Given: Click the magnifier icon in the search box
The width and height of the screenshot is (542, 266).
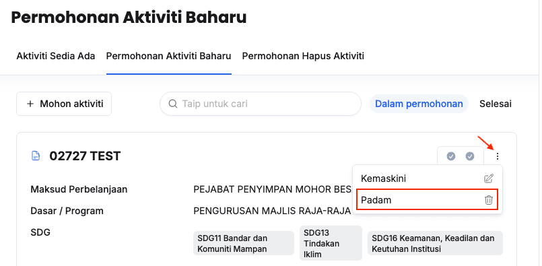Looking at the screenshot, I should pyautogui.click(x=172, y=104).
